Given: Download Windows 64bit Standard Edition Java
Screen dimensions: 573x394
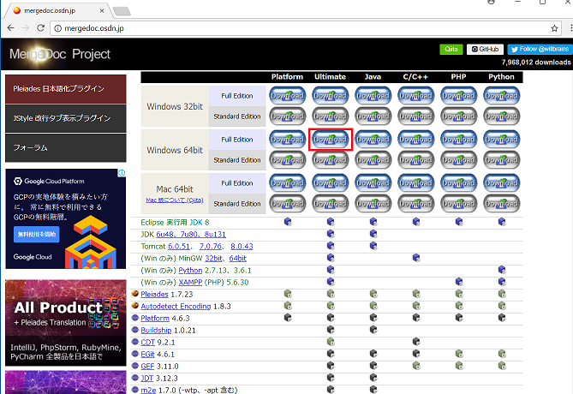Looking at the screenshot, I should pyautogui.click(x=373, y=159).
